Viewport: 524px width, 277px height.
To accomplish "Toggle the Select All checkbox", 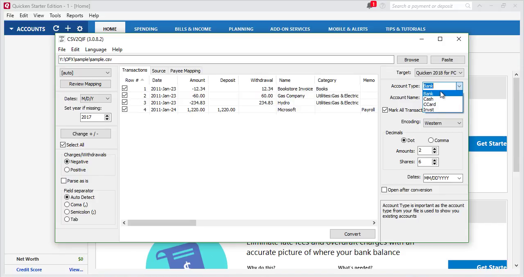I will pos(63,144).
